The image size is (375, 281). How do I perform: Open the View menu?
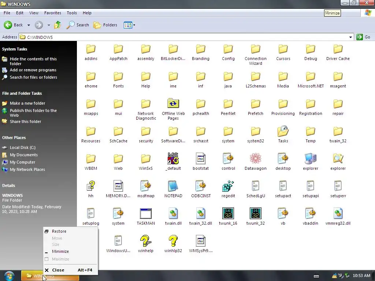coord(34,13)
